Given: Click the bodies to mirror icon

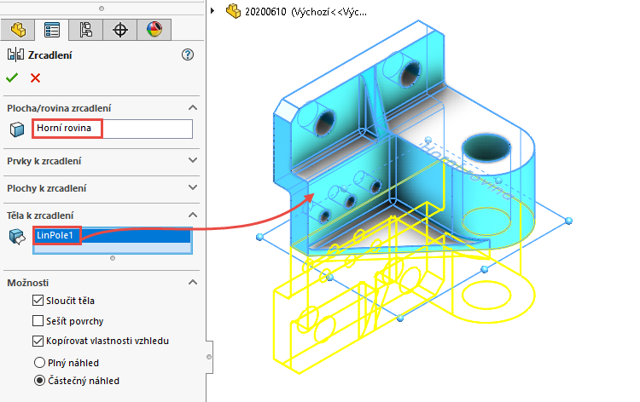Looking at the screenshot, I should [17, 236].
